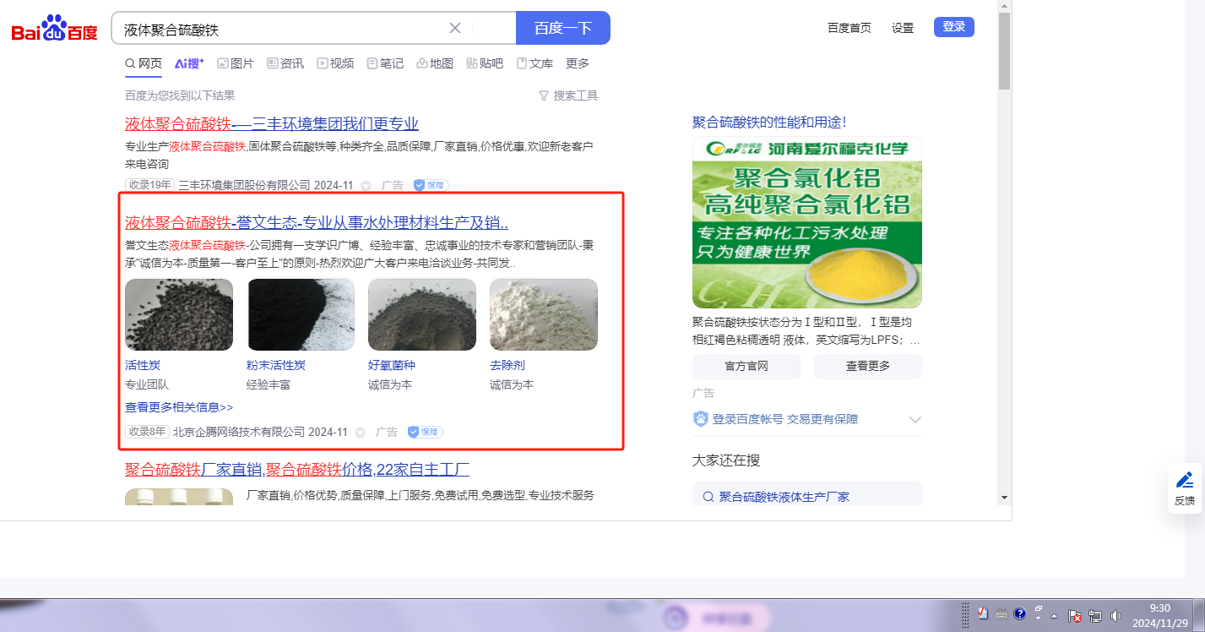Switch to the 文库 tab
1205x632 pixels.
click(535, 63)
